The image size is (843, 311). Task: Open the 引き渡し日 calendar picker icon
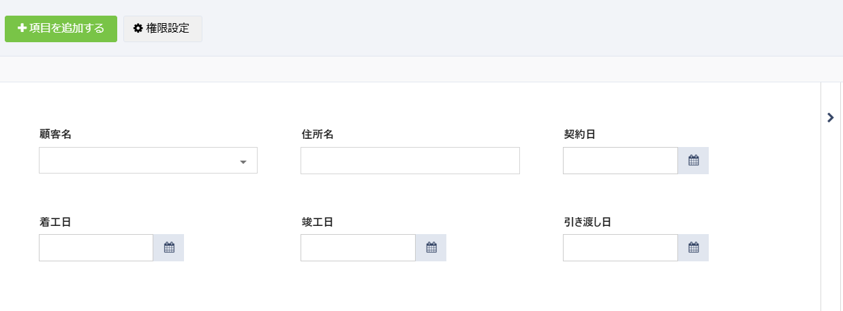click(693, 248)
